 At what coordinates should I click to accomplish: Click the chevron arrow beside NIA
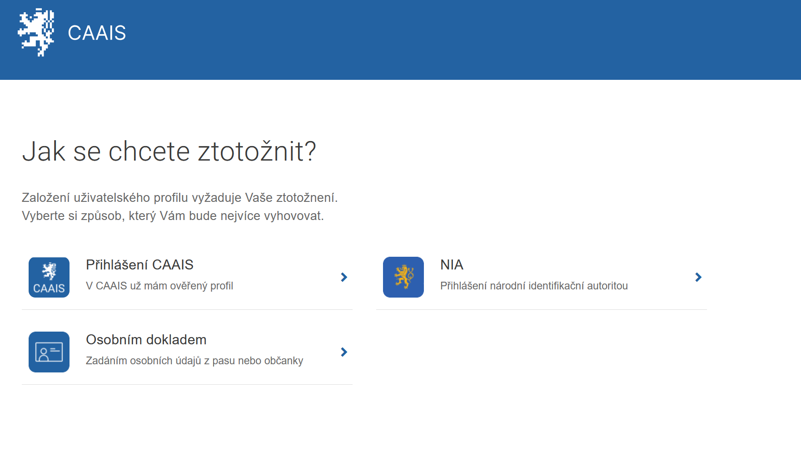698,277
